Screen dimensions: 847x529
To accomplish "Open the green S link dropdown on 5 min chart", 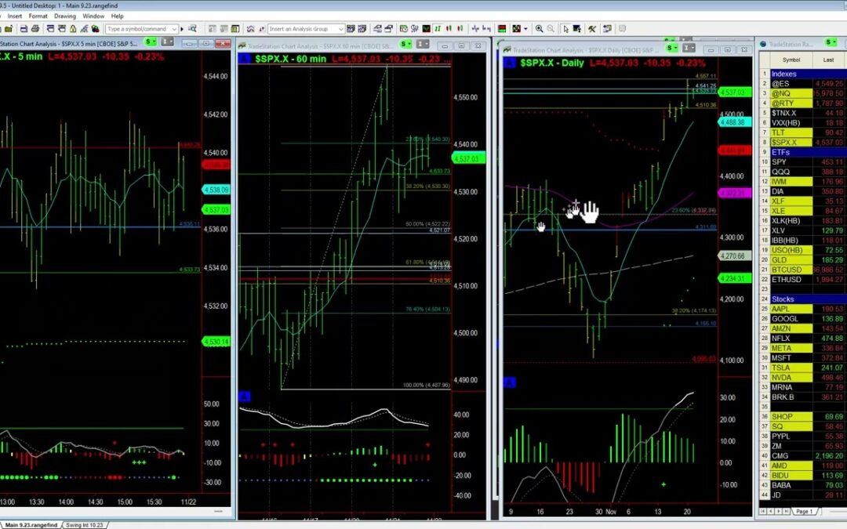I will tap(150, 42).
